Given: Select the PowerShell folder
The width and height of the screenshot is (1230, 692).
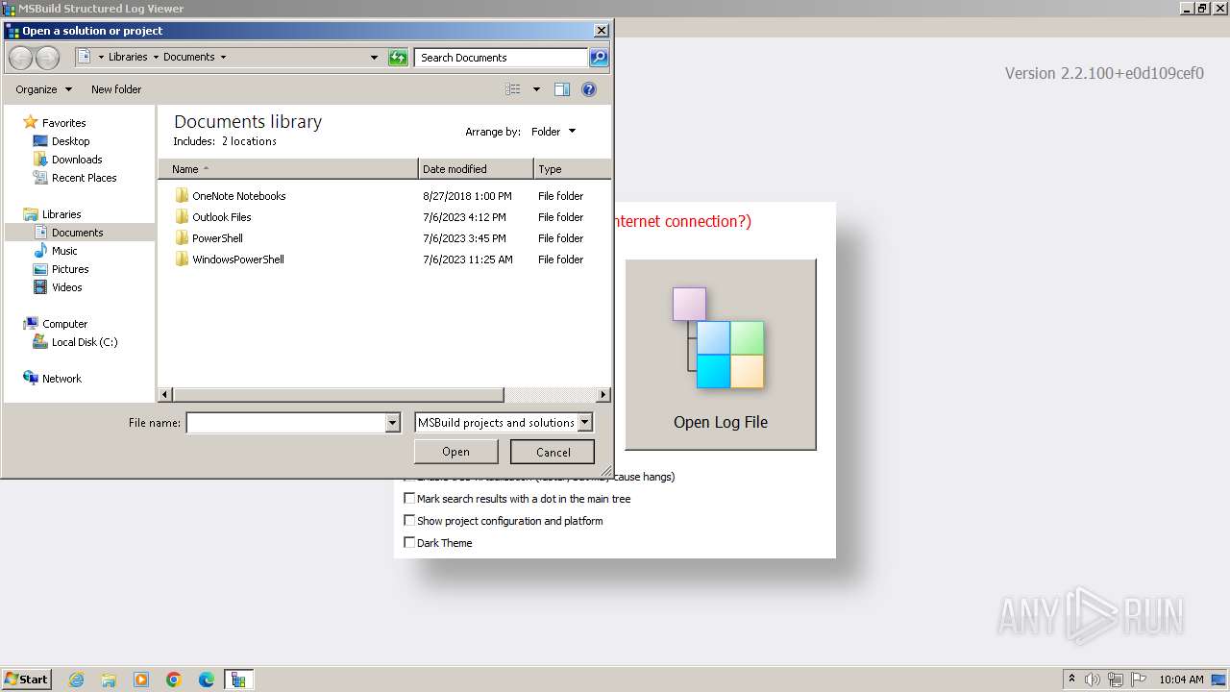Looking at the screenshot, I should pos(217,238).
